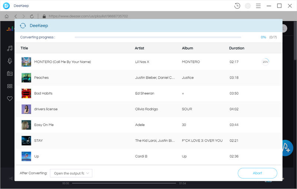The image size is (297, 189).
Task: Click the drivers license cover thumbnail
Action: pos(26,109)
